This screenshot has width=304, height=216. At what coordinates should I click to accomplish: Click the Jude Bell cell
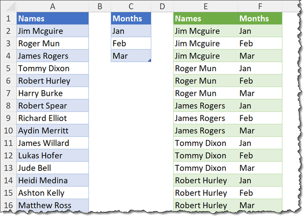pyautogui.click(x=53, y=168)
